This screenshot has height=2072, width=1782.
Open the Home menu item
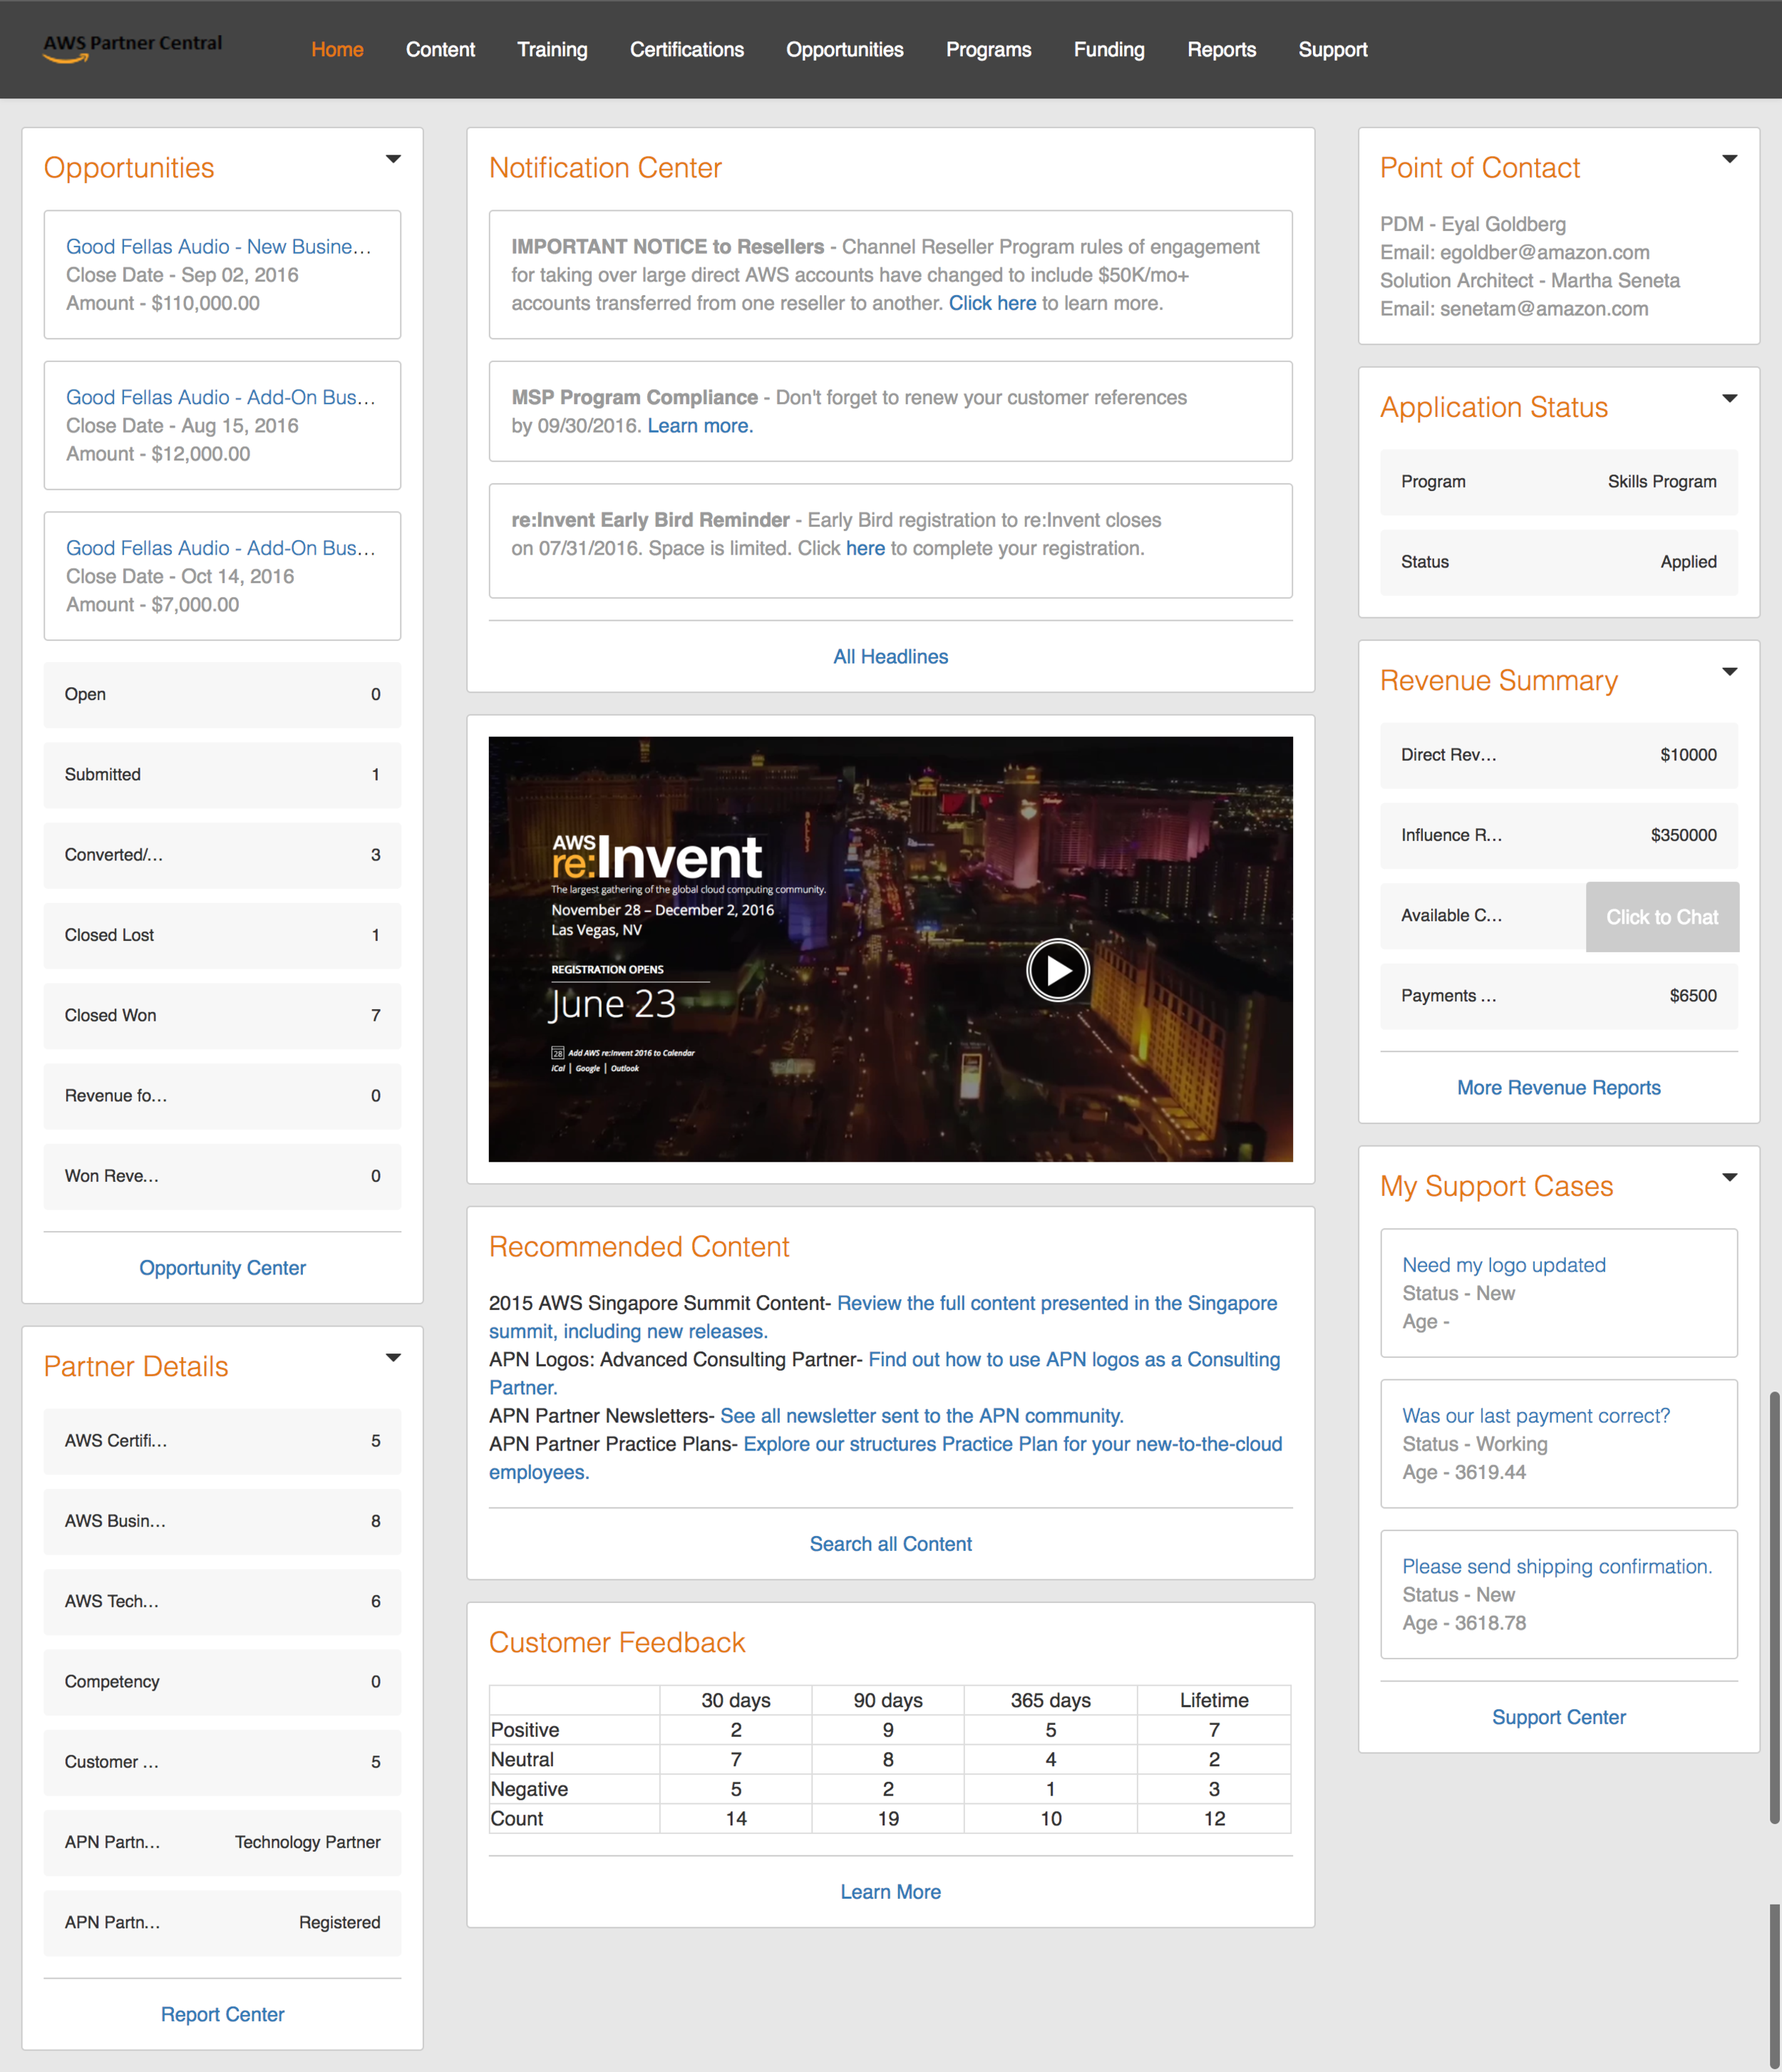pyautogui.click(x=337, y=49)
